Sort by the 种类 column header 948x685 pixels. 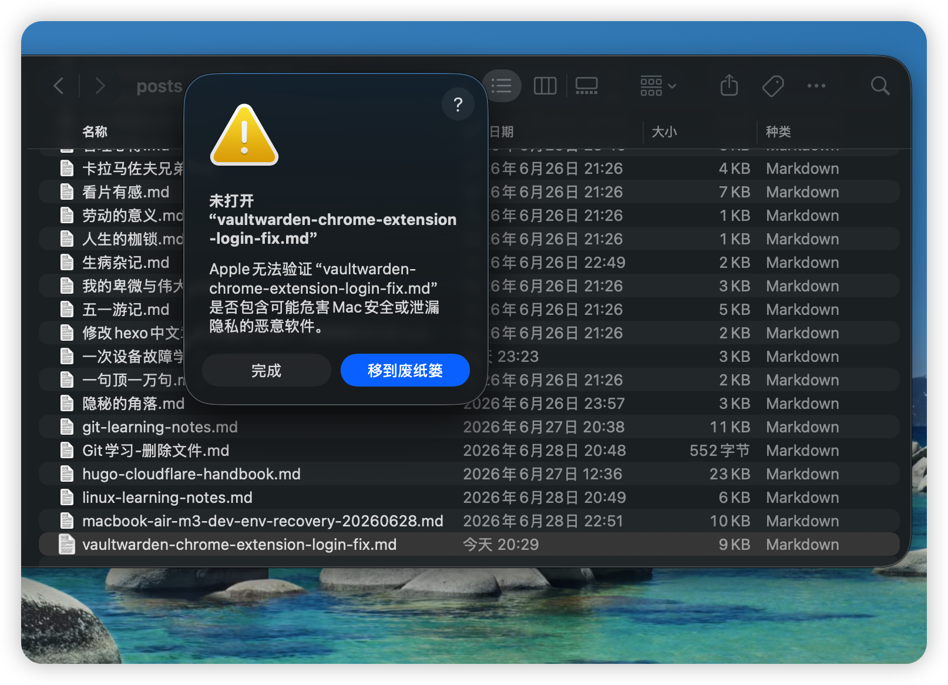(778, 132)
